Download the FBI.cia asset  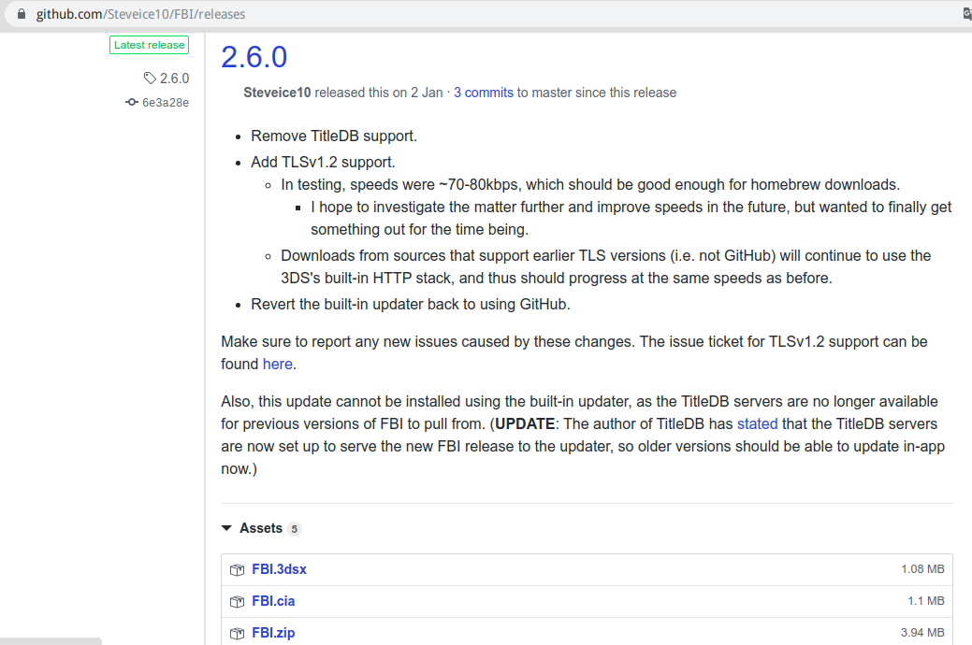(273, 601)
